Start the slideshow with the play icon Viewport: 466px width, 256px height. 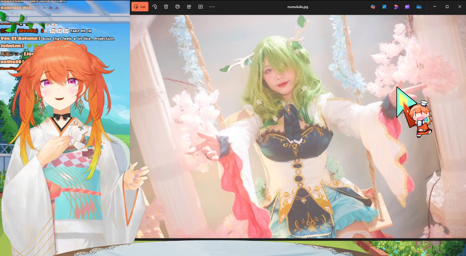pyautogui.click(x=200, y=6)
